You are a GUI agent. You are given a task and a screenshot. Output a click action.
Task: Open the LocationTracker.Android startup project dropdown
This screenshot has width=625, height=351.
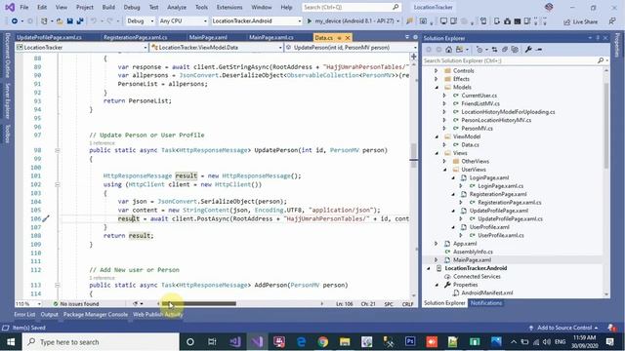click(x=256, y=21)
